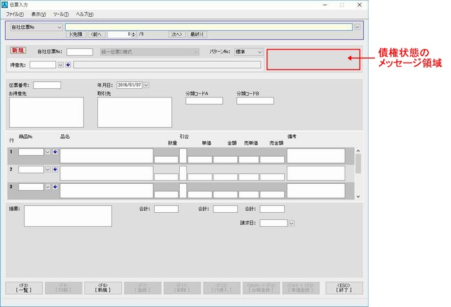Click row 2 product lookup arrow icon
Screen dimensions: 451x307
[55, 169]
